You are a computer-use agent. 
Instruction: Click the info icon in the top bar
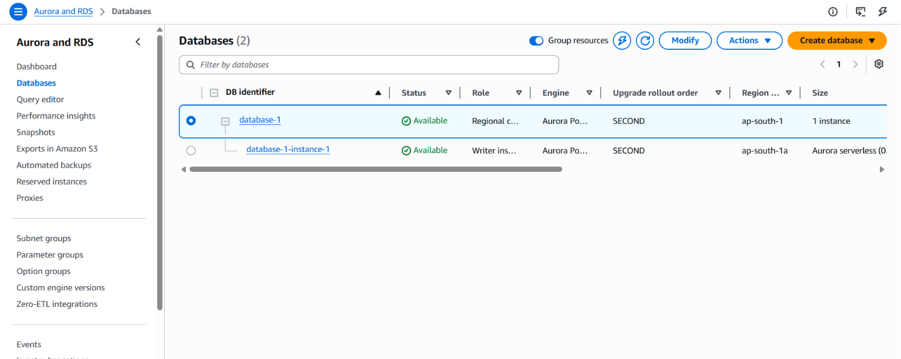(x=833, y=12)
